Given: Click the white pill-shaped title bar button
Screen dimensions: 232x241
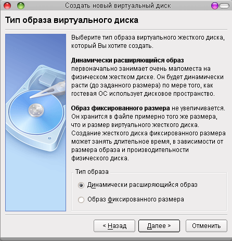Looking at the screenshot, I should 224,6.
